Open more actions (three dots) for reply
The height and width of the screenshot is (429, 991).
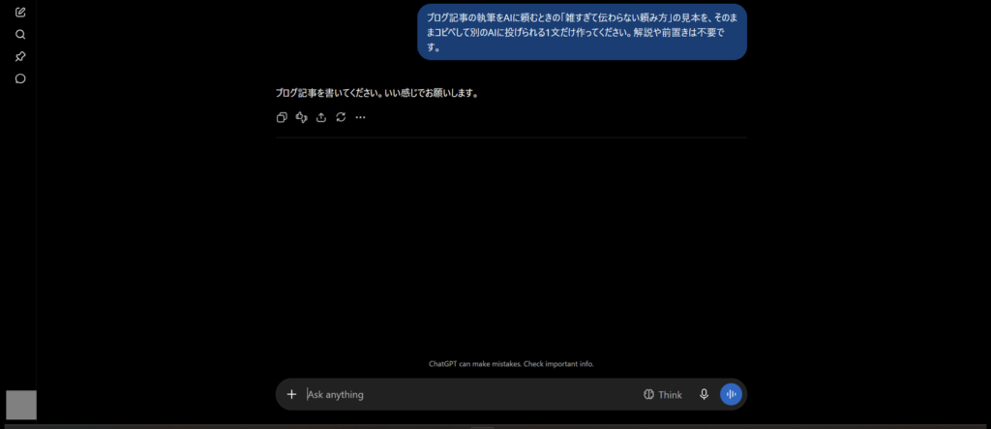click(x=360, y=117)
